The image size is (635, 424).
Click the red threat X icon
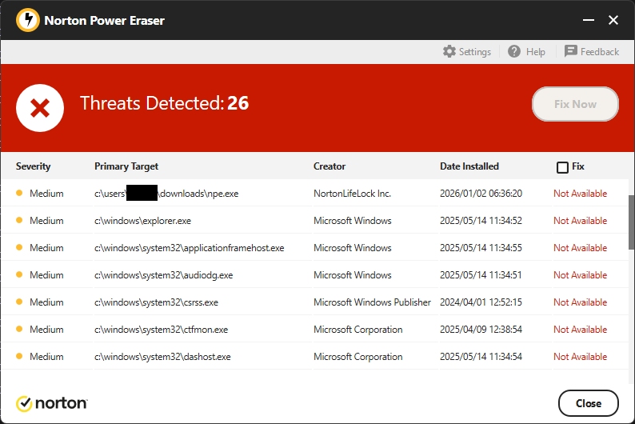tap(40, 108)
